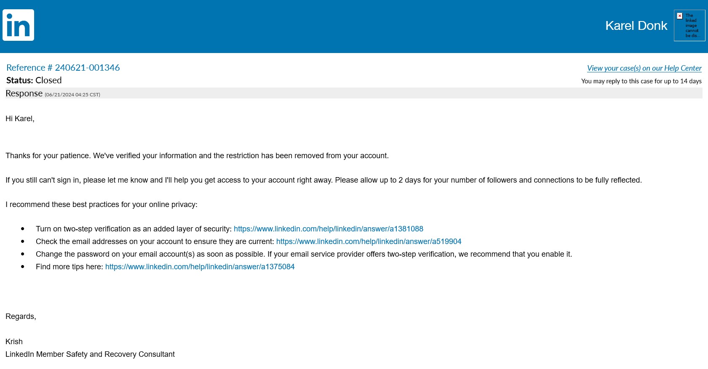Image resolution: width=708 pixels, height=369 pixels.
Task: Click the Member Safety and Recovery Consultant title
Action: click(x=90, y=354)
